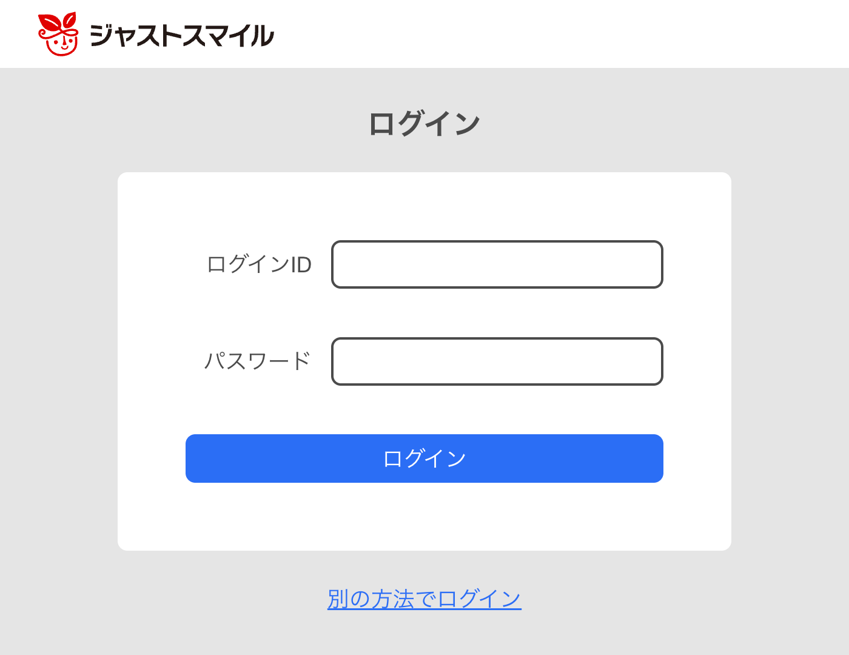Open the 別の方法でログイン link
Image resolution: width=849 pixels, height=655 pixels.
click(424, 599)
